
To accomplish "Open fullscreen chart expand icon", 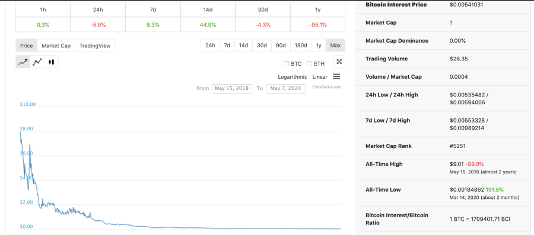I will pyautogui.click(x=339, y=62).
